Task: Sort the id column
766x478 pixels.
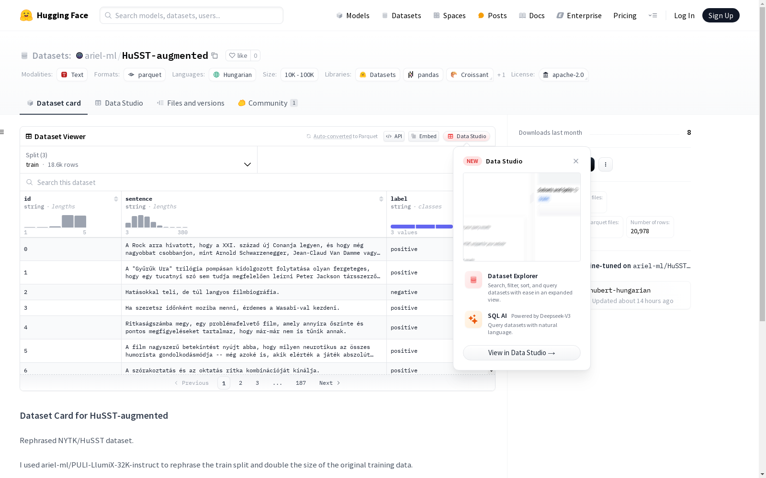Action: pos(116,199)
